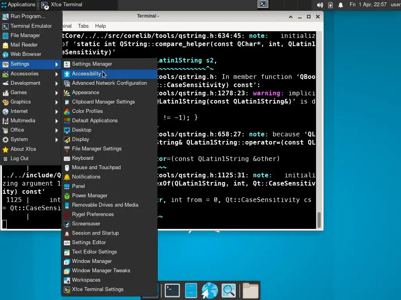Open Power Manager icon

(x=67, y=196)
